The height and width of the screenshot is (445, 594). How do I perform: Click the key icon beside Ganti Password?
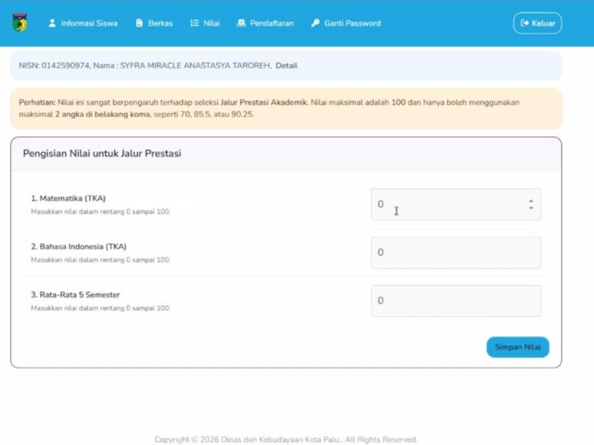(315, 23)
